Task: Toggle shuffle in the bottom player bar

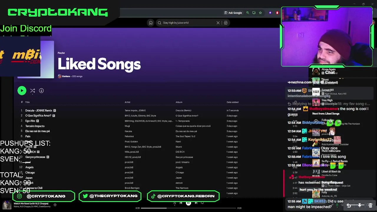Action: coord(174,203)
